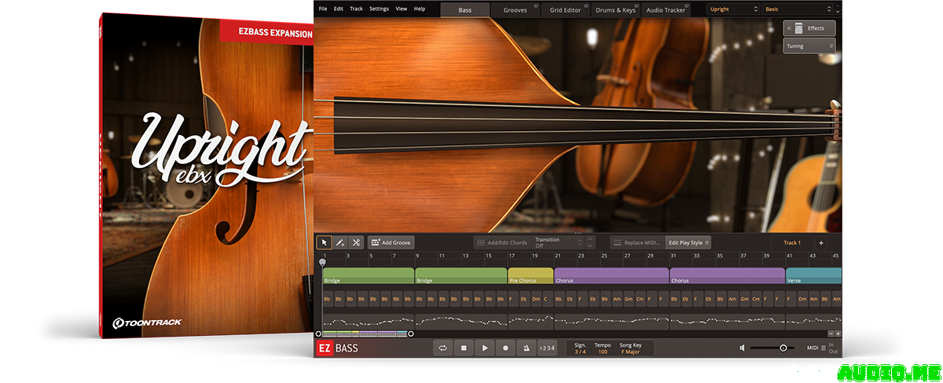Switch to Audio Tracker tab
This screenshot has width=943, height=383.
(666, 9)
